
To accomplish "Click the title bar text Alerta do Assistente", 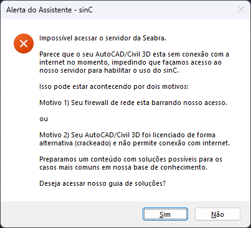I will 39,10.
